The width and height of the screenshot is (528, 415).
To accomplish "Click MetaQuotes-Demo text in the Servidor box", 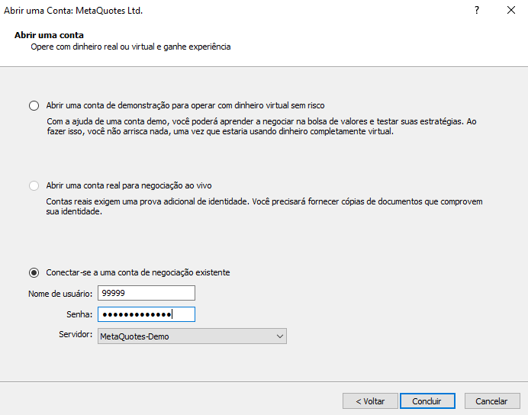I will pos(134,336).
